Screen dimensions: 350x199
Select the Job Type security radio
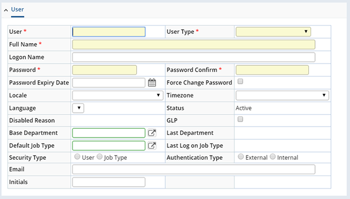click(x=100, y=156)
